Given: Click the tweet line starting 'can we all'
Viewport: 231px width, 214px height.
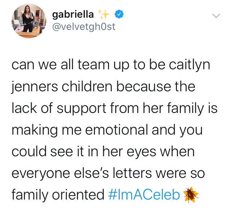Looking at the screenshot, I should coord(111,65).
